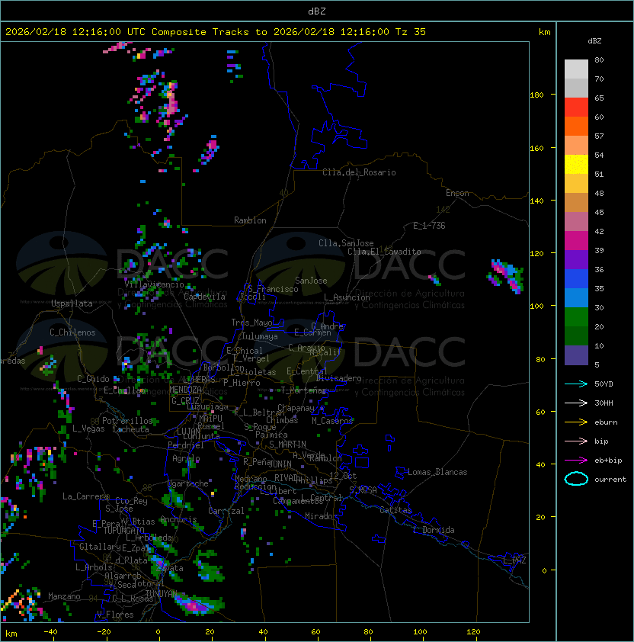Click the pink bip arrow in legend
This screenshot has width=634, height=642.
(576, 441)
